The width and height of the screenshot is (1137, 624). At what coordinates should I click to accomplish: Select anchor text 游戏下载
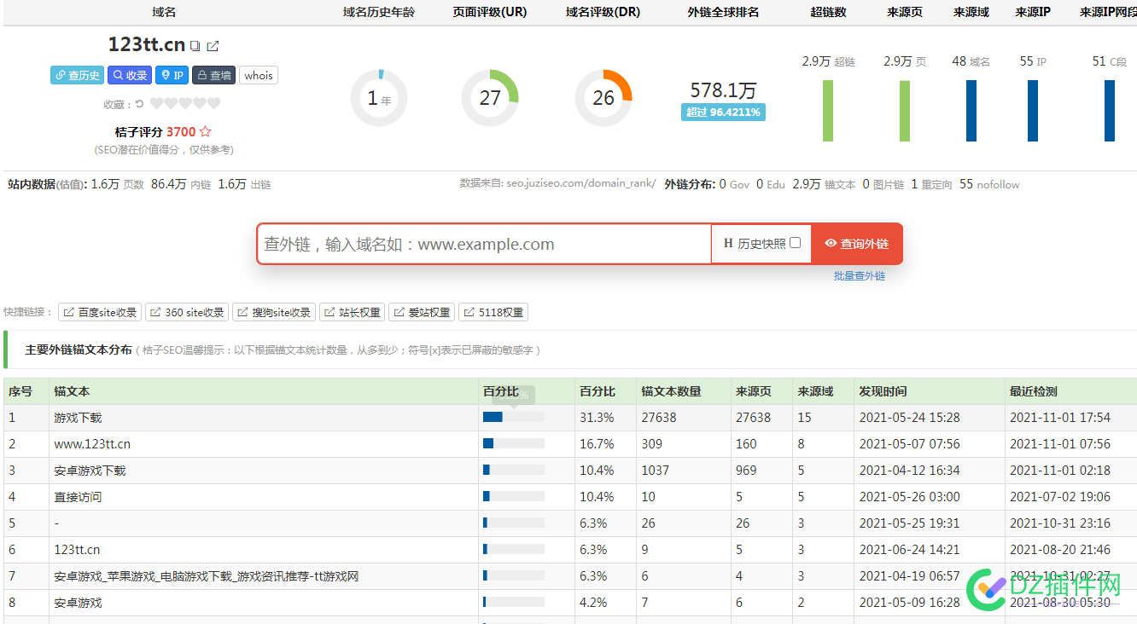tap(78, 418)
